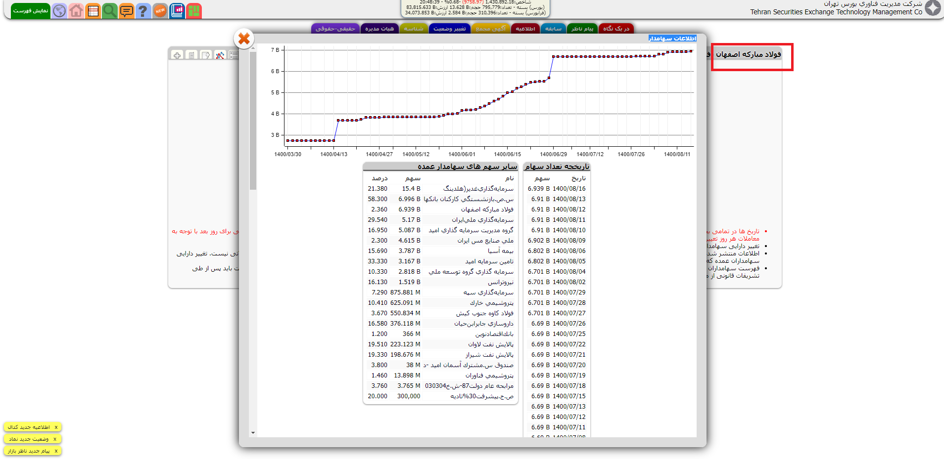
Task: Click the calculator icon in background panel toolbar
Action: point(191,55)
